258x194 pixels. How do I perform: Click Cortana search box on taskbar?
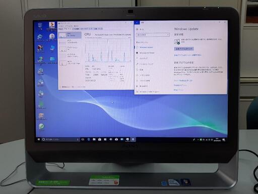pos(60,139)
